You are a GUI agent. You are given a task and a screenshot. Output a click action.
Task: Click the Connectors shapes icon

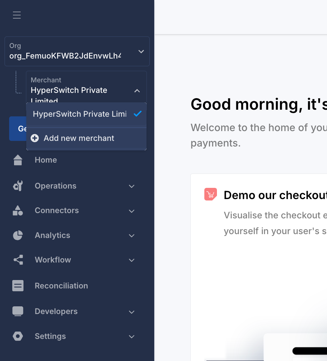18,210
